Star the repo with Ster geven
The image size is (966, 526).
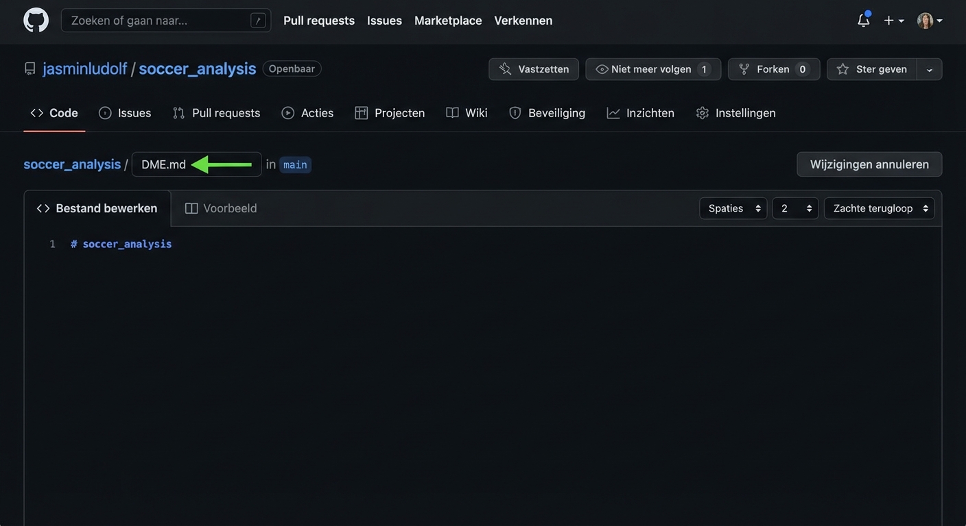coord(872,69)
